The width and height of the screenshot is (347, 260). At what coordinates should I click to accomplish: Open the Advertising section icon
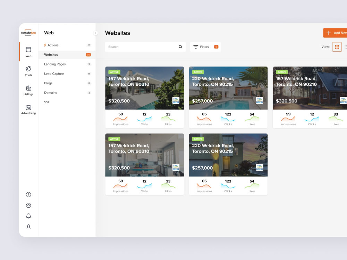point(28,108)
